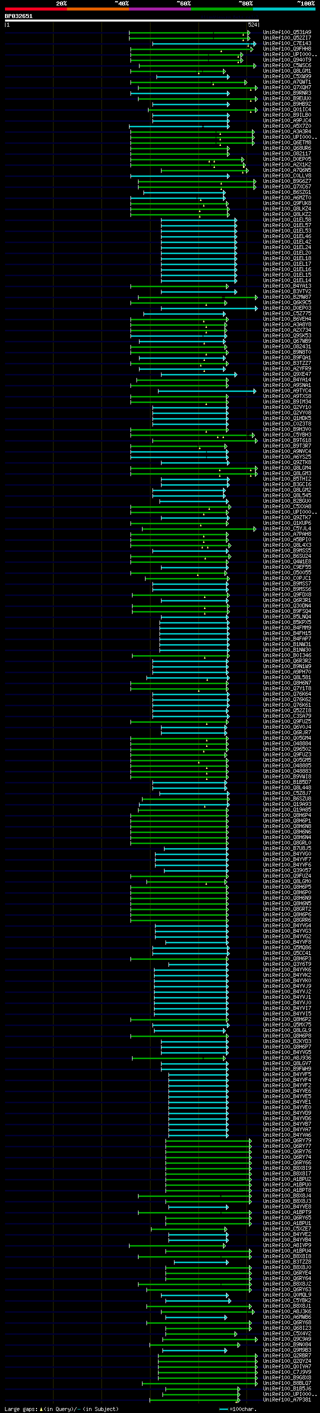This screenshot has height=1413, width=320.
Task: Select hit UniRef100_B8BLQ7
Action: tap(287, 1383)
